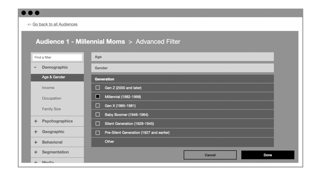Click the Geographic category label
This screenshot has height=181, width=321.
coord(53,132)
